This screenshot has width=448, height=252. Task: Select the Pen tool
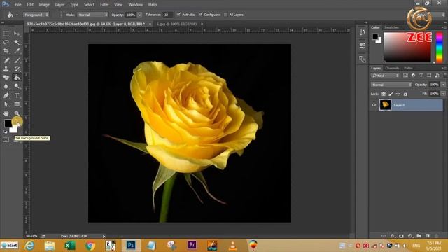[x=6, y=95]
